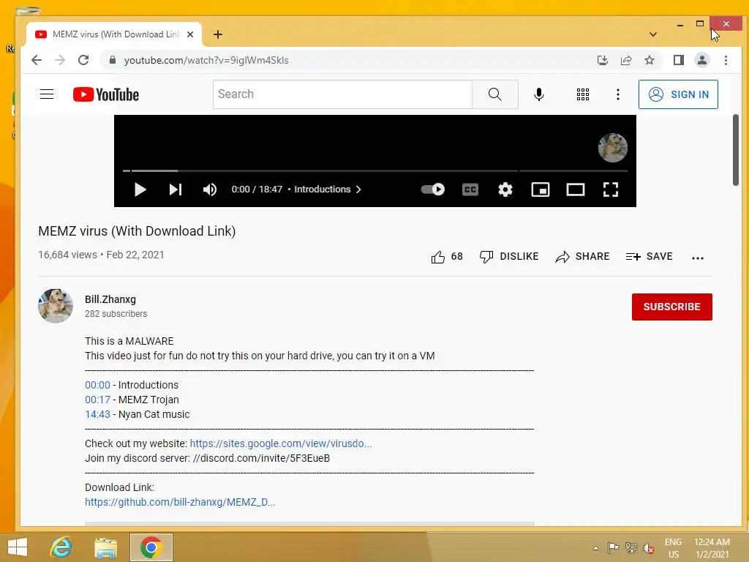Open the GitHub MEMZ download link
This screenshot has width=749, height=562.
pos(180,502)
